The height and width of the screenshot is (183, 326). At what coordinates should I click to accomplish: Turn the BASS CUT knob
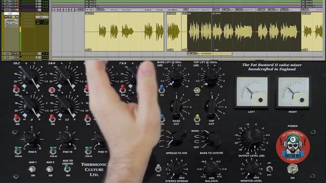point(176,106)
